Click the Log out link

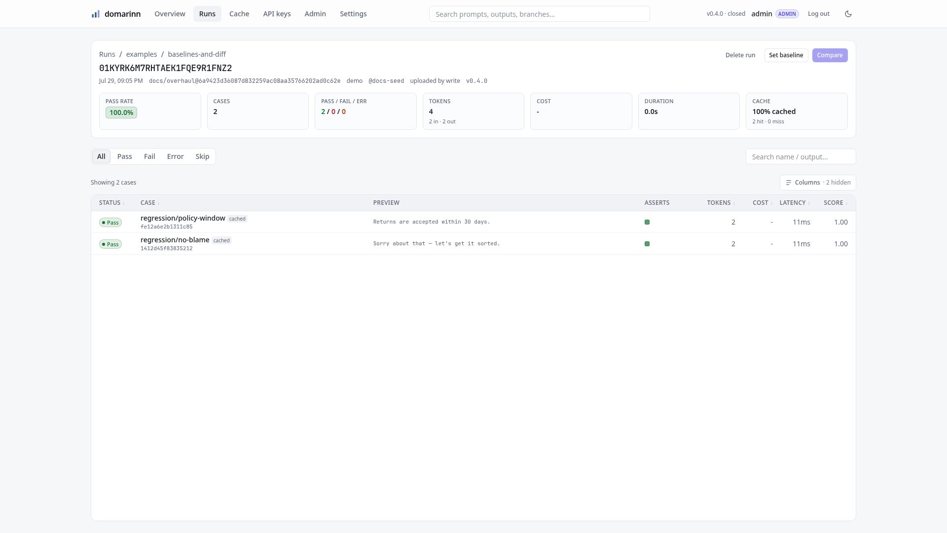pos(819,14)
